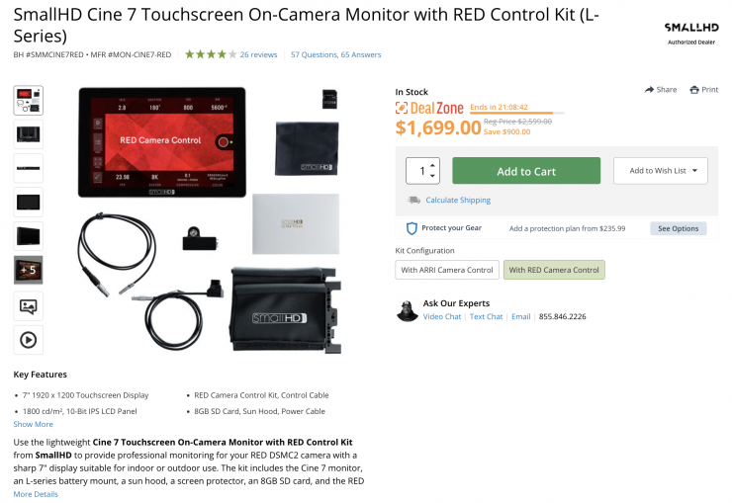This screenshot has height=503, width=732.
Task: Click the shipping truck icon
Action: [413, 200]
